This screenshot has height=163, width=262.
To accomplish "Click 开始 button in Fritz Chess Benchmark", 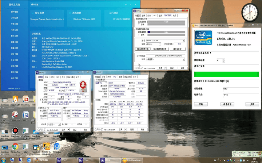I will (201, 104).
